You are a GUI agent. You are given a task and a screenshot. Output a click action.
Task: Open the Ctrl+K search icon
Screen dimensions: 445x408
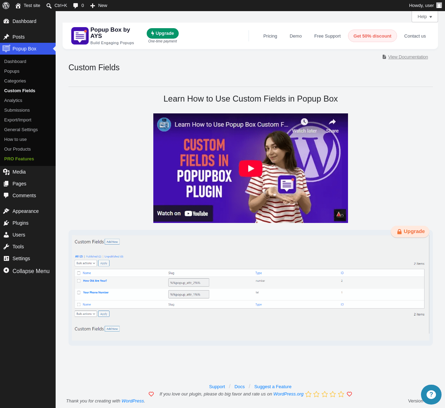pos(49,6)
